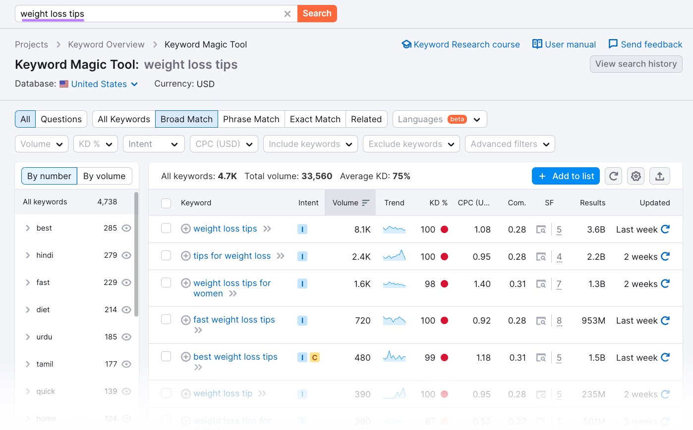The width and height of the screenshot is (693, 430).
Task: Open the Volume filter dropdown
Action: tap(42, 143)
